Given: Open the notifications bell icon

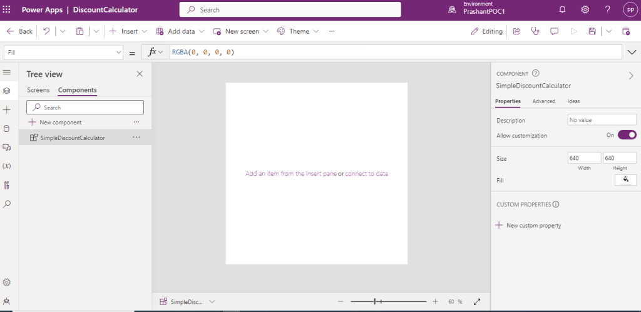Looking at the screenshot, I should [x=562, y=10].
